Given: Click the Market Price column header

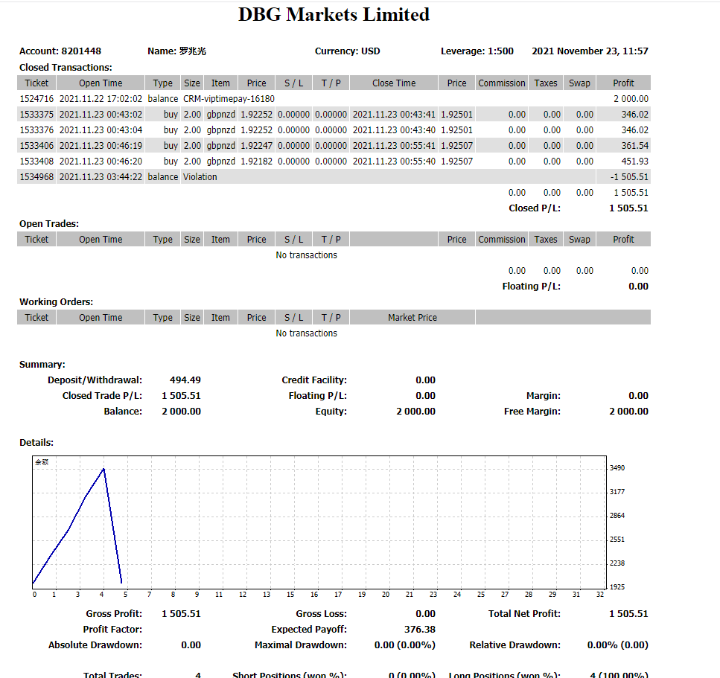Looking at the screenshot, I should tap(412, 318).
